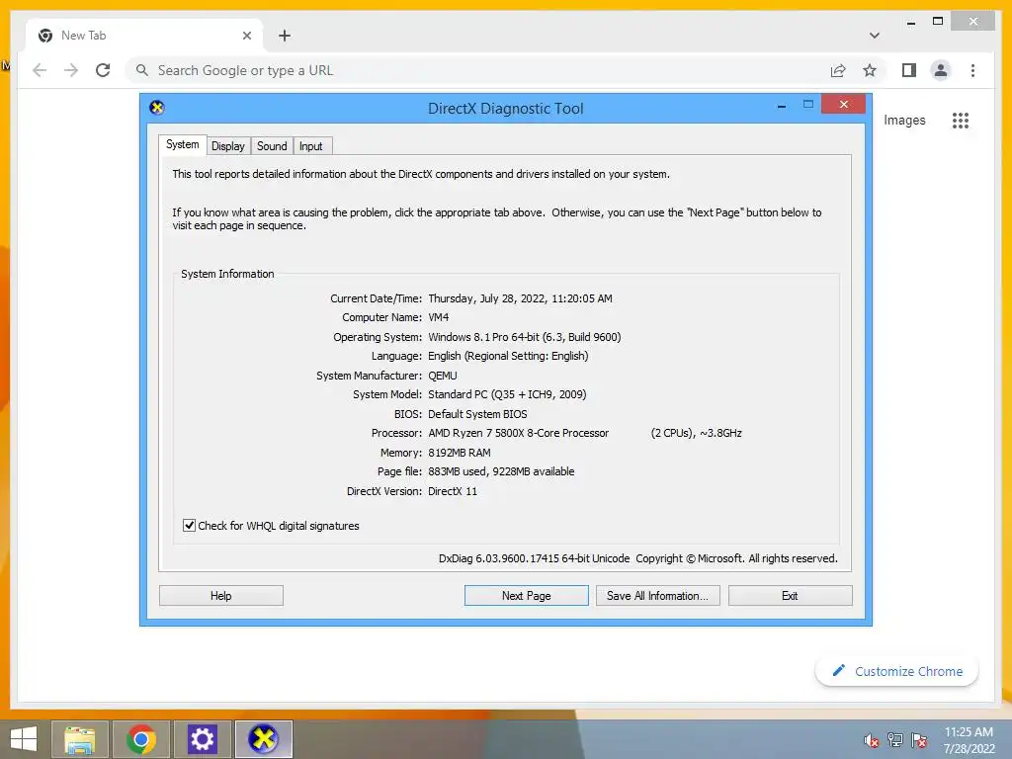Click the pencil icon on Customize Chrome
Viewport: 1012px width, 759px height.
[838, 671]
